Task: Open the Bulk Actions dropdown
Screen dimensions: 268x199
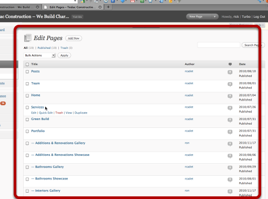Action: coord(39,55)
